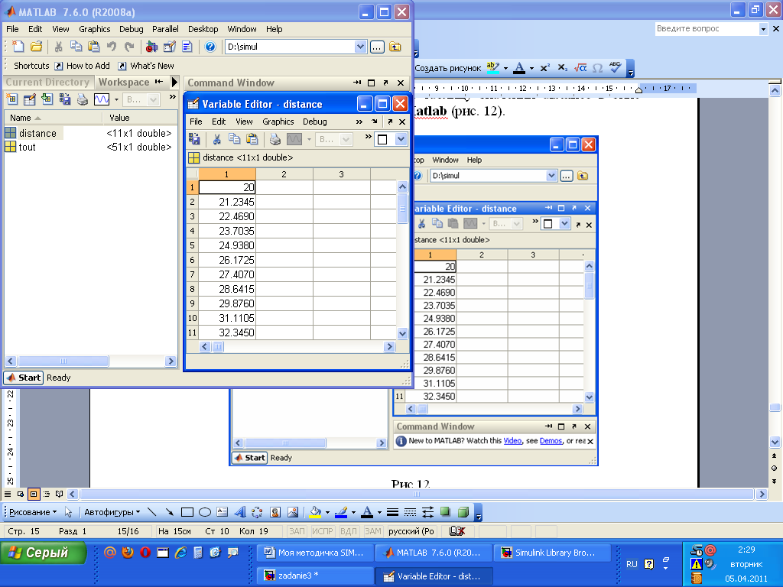Click Save workspace icon in Workspace toolbar
Viewport: 783px width, 587px height.
tap(65, 99)
